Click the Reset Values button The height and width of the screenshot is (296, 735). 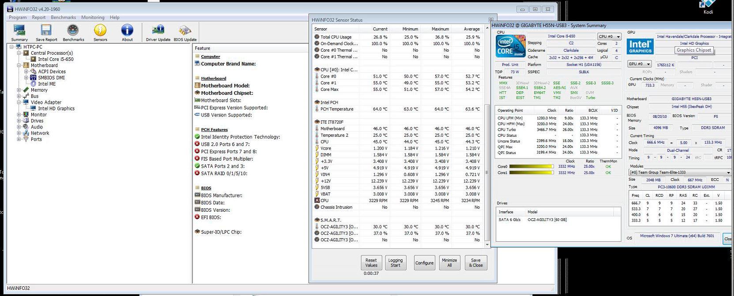pyautogui.click(x=371, y=263)
